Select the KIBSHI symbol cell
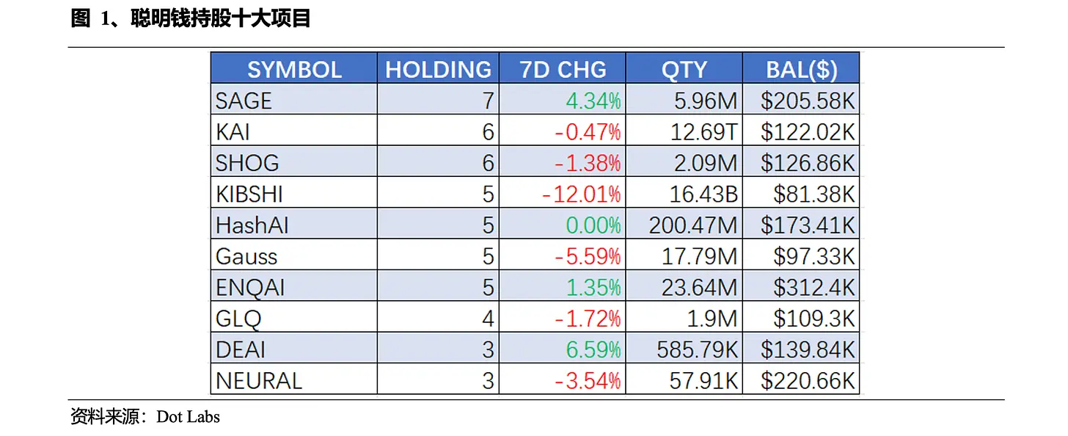 294,193
